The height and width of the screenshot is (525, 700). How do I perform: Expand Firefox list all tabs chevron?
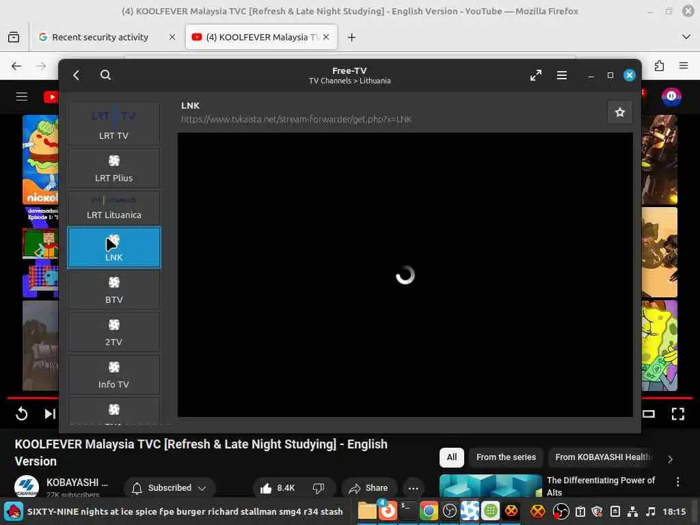[x=686, y=37]
